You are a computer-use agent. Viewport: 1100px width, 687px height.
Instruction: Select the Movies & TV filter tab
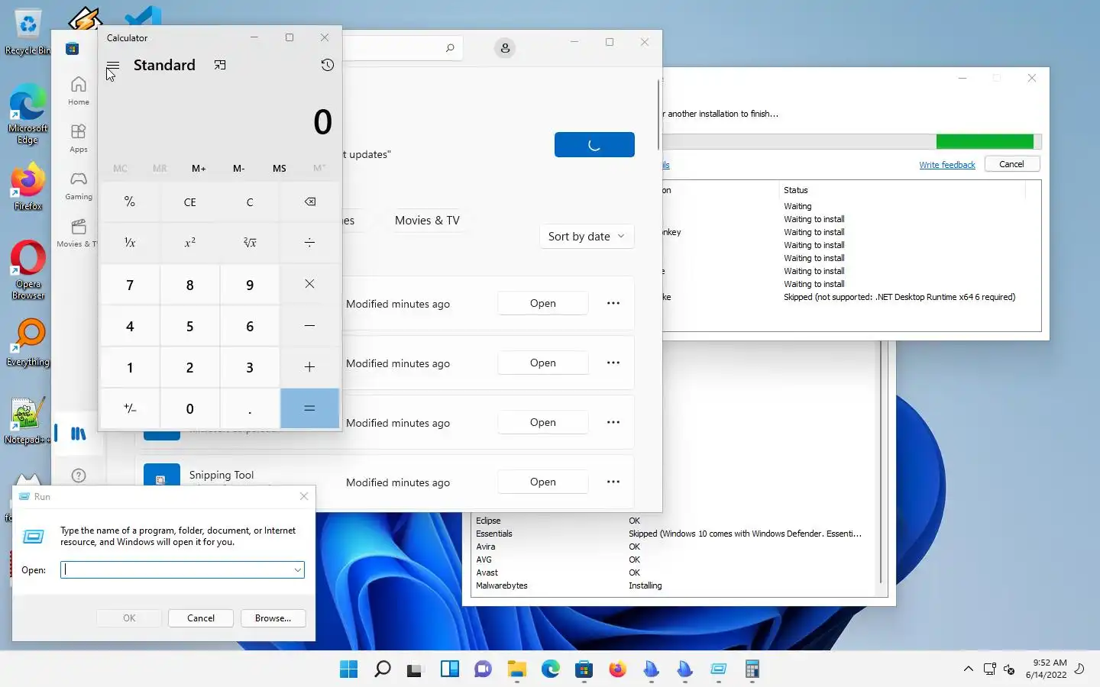pos(427,221)
